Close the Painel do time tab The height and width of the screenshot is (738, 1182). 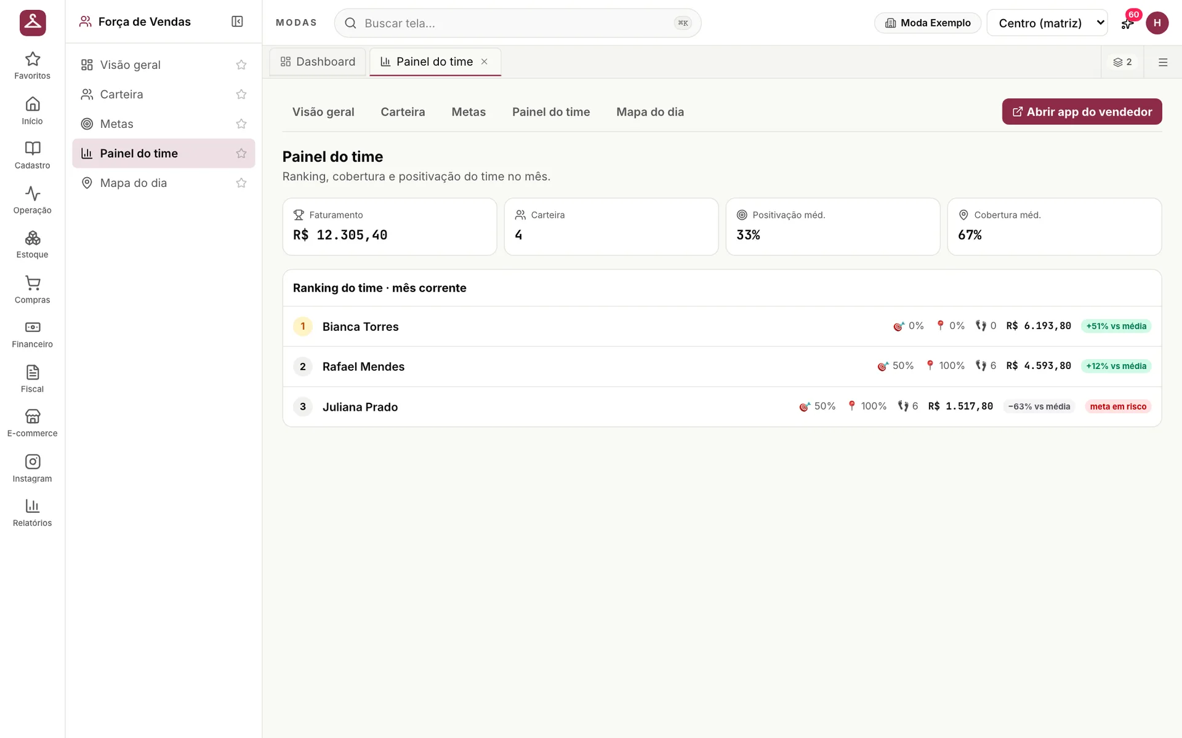coord(484,61)
